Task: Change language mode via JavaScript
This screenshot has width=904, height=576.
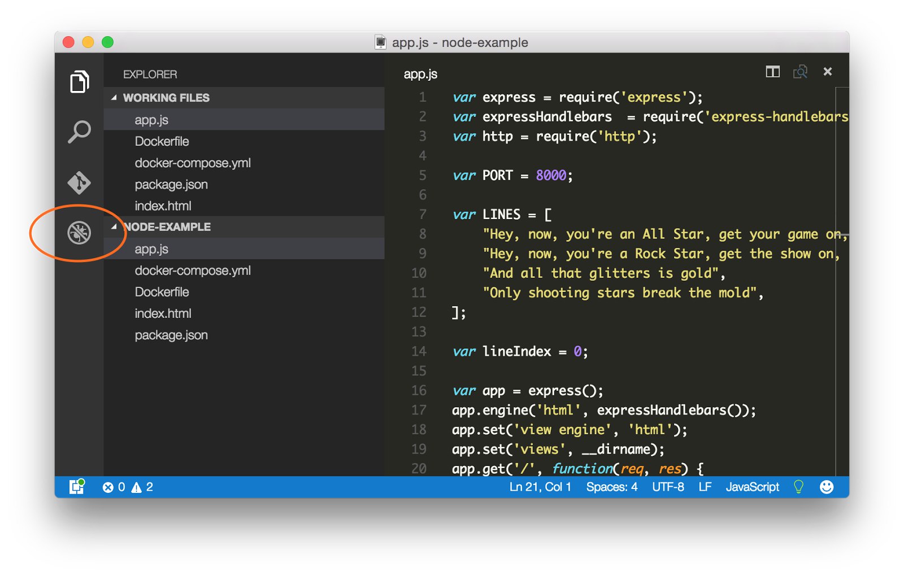Action: [x=752, y=487]
